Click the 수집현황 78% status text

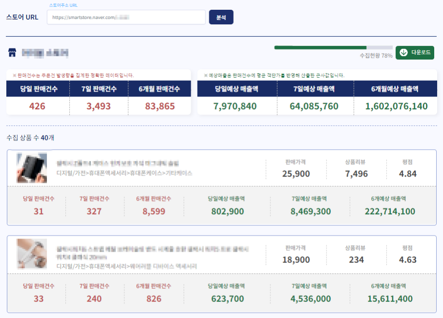point(376,56)
